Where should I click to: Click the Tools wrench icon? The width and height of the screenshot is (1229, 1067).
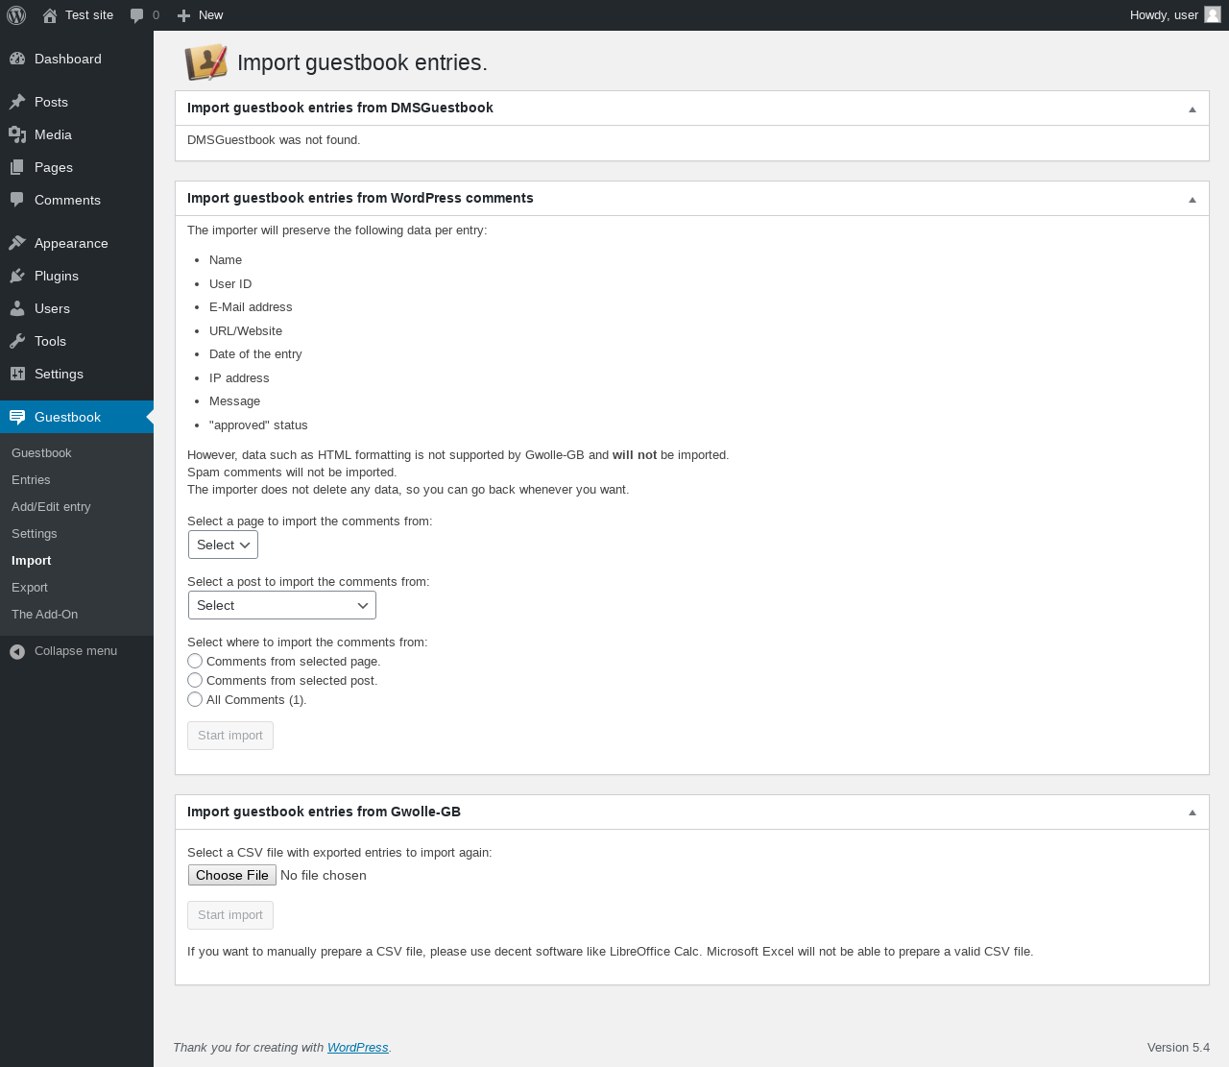pos(17,341)
